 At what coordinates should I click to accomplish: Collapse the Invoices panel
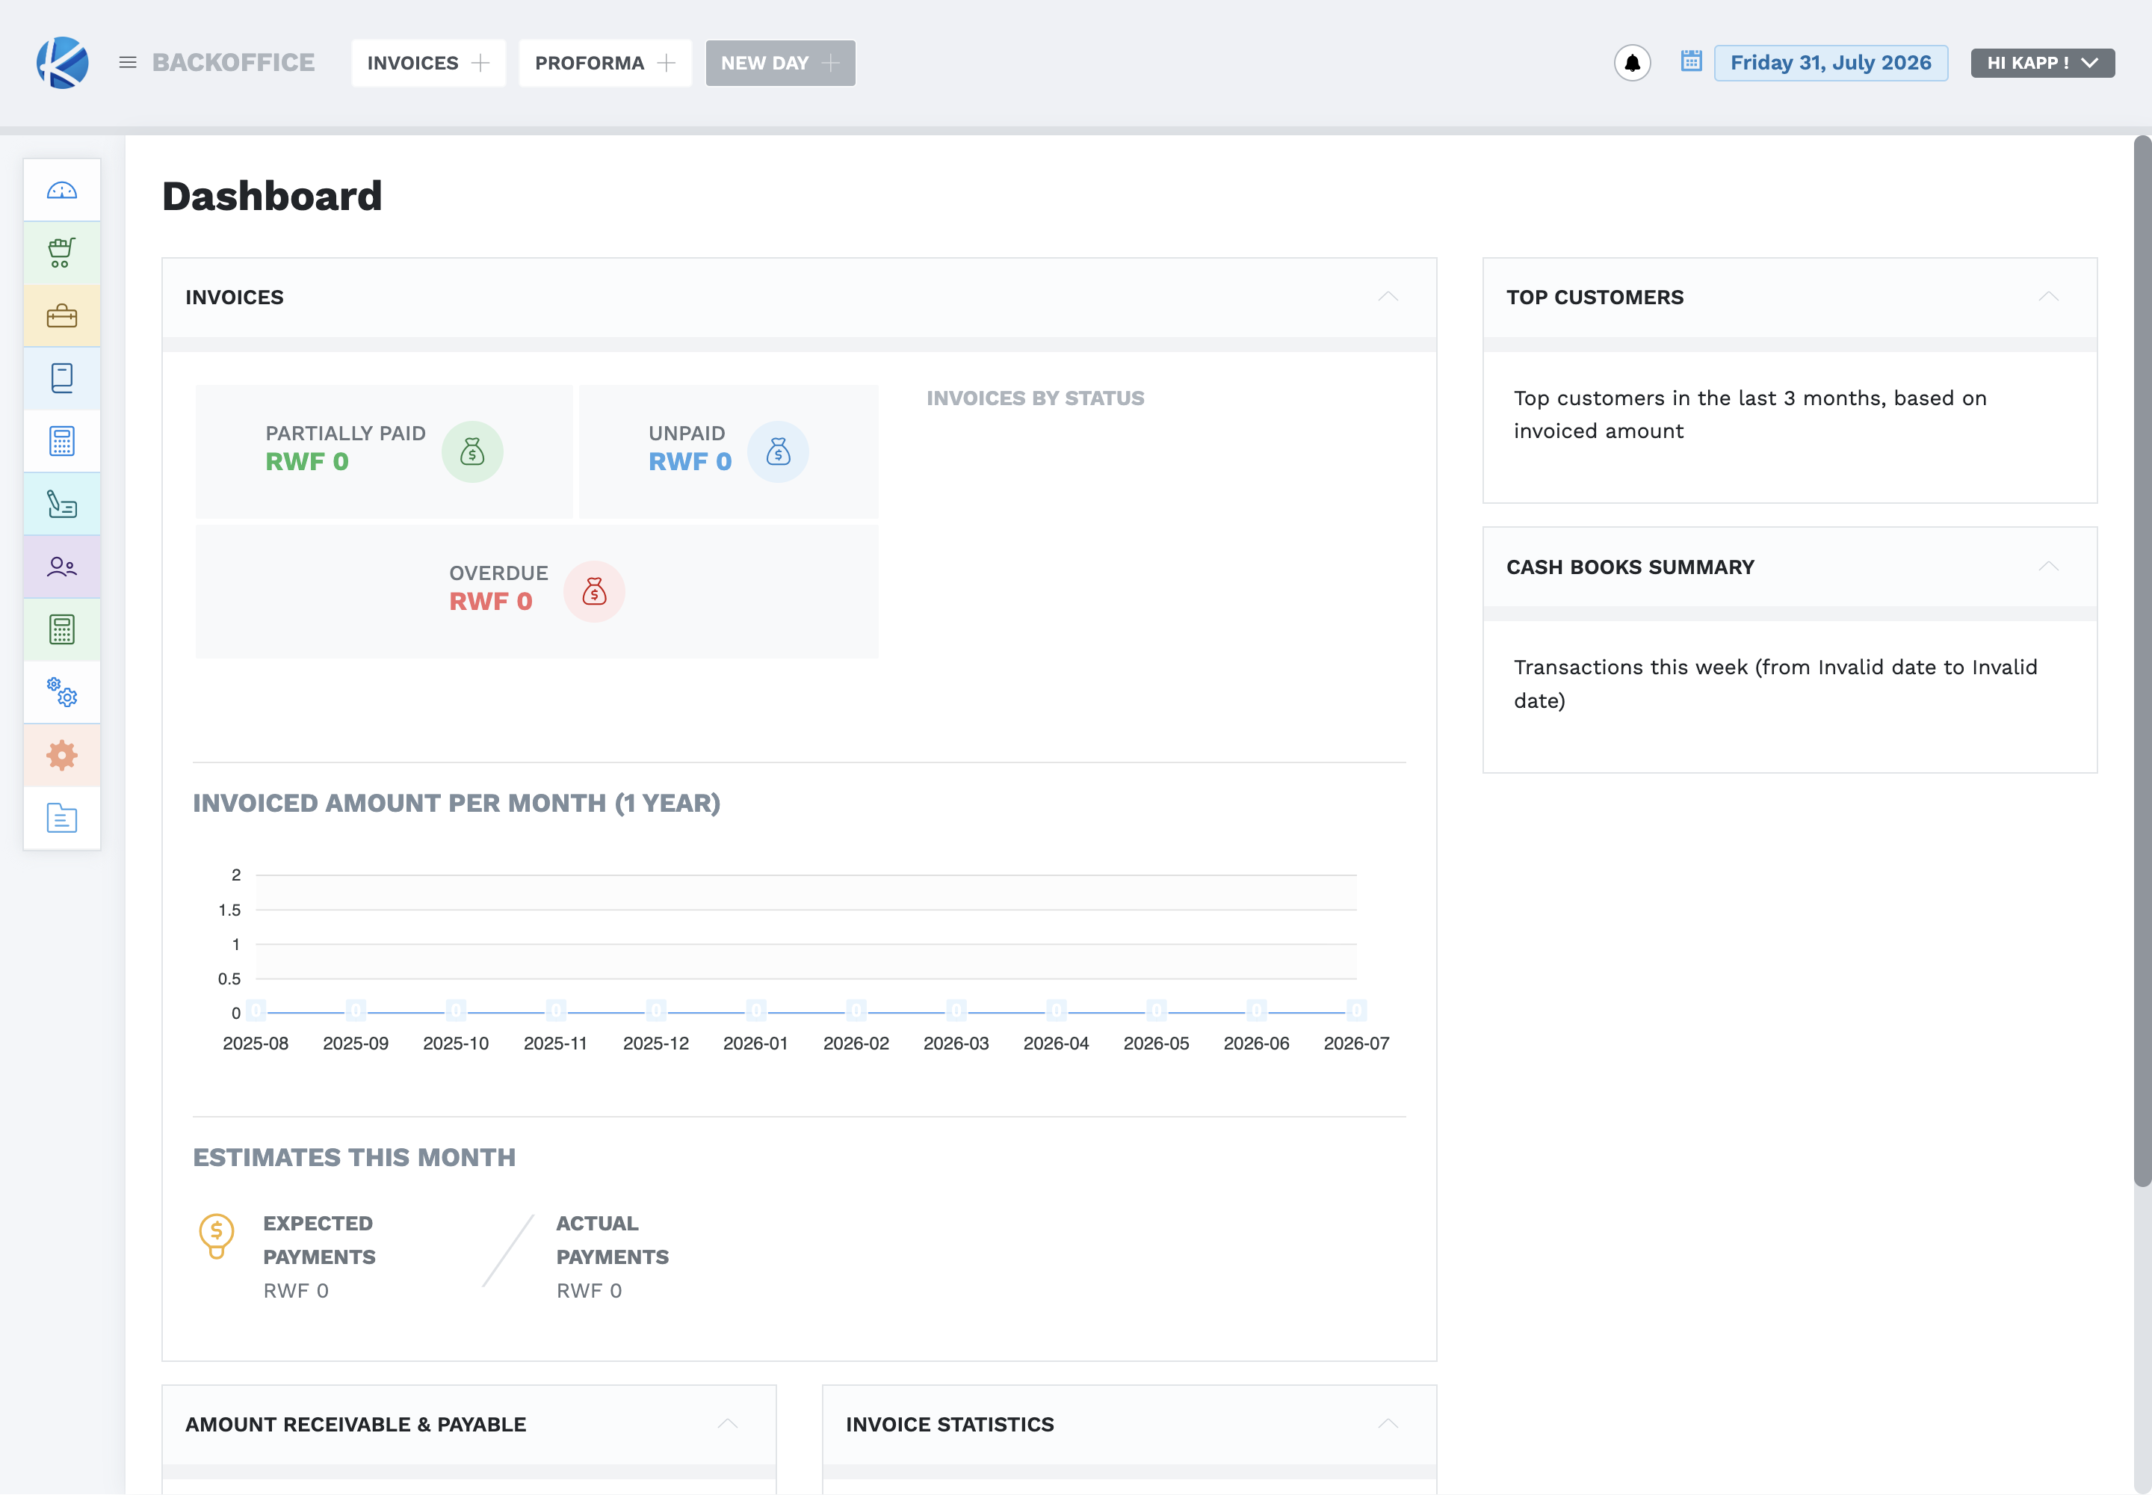coord(1388,297)
